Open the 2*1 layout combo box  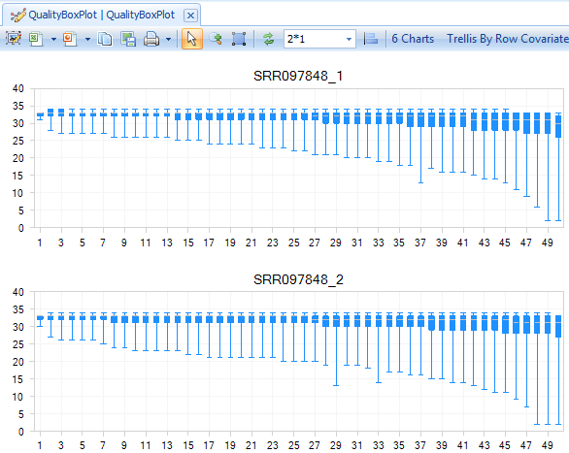pyautogui.click(x=319, y=39)
